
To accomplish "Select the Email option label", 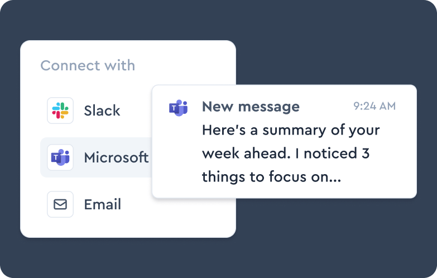I will [103, 204].
